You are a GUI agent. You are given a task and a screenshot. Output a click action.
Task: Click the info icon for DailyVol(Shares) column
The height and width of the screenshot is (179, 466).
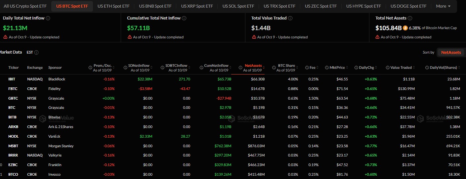427,67
